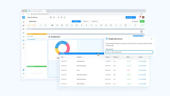Click the blue Table component handle
This screenshot has height=96, width=170.
(x=82, y=54)
